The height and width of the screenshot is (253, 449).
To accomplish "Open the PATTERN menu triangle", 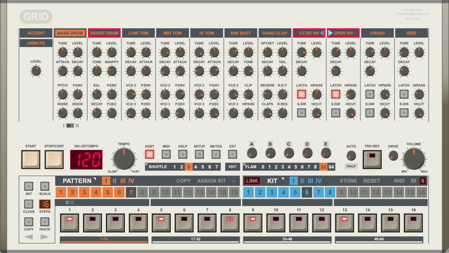I will tap(95, 179).
